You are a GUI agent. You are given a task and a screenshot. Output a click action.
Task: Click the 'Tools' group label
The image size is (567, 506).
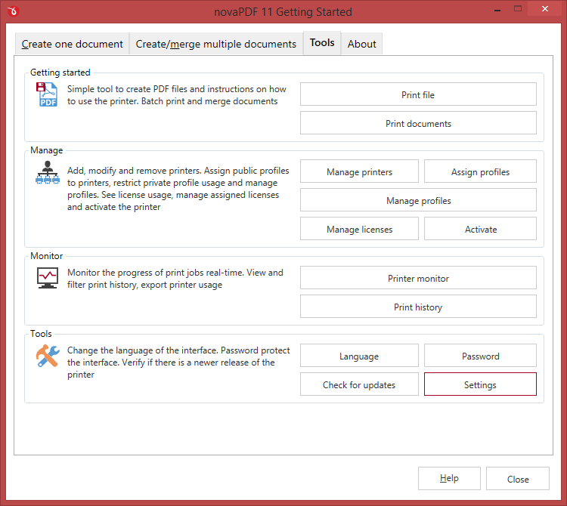click(41, 333)
